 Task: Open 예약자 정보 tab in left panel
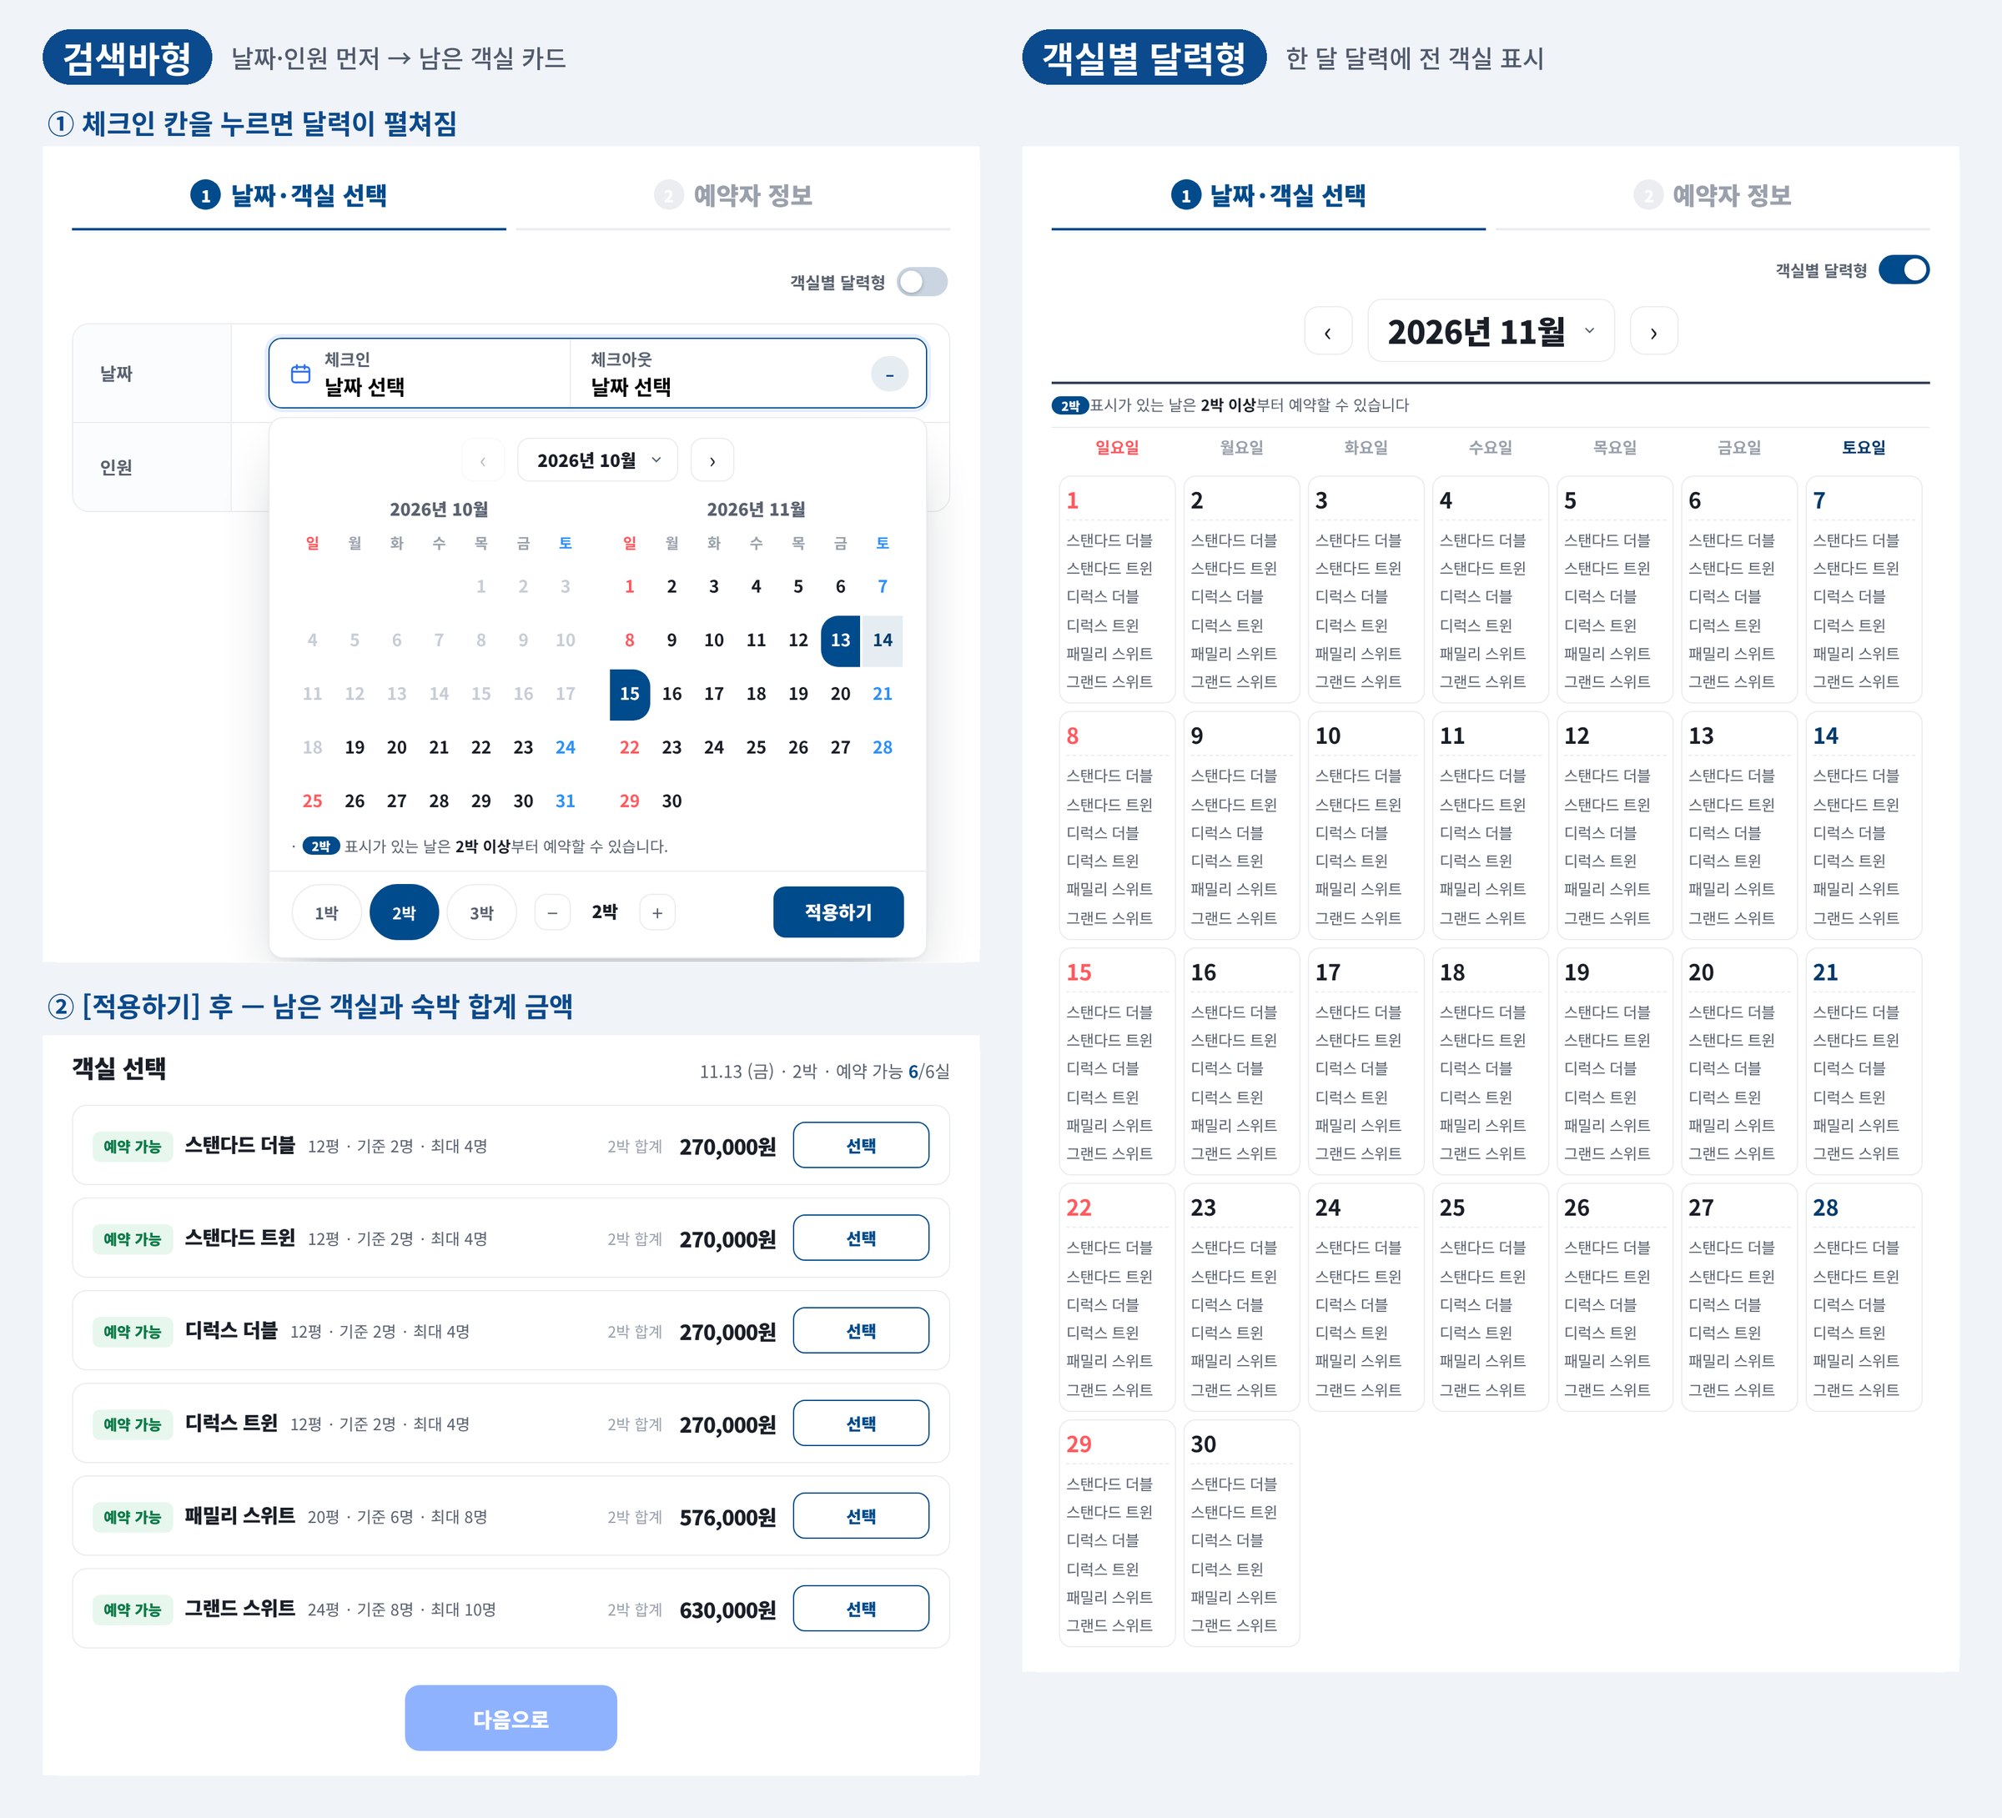tap(733, 196)
